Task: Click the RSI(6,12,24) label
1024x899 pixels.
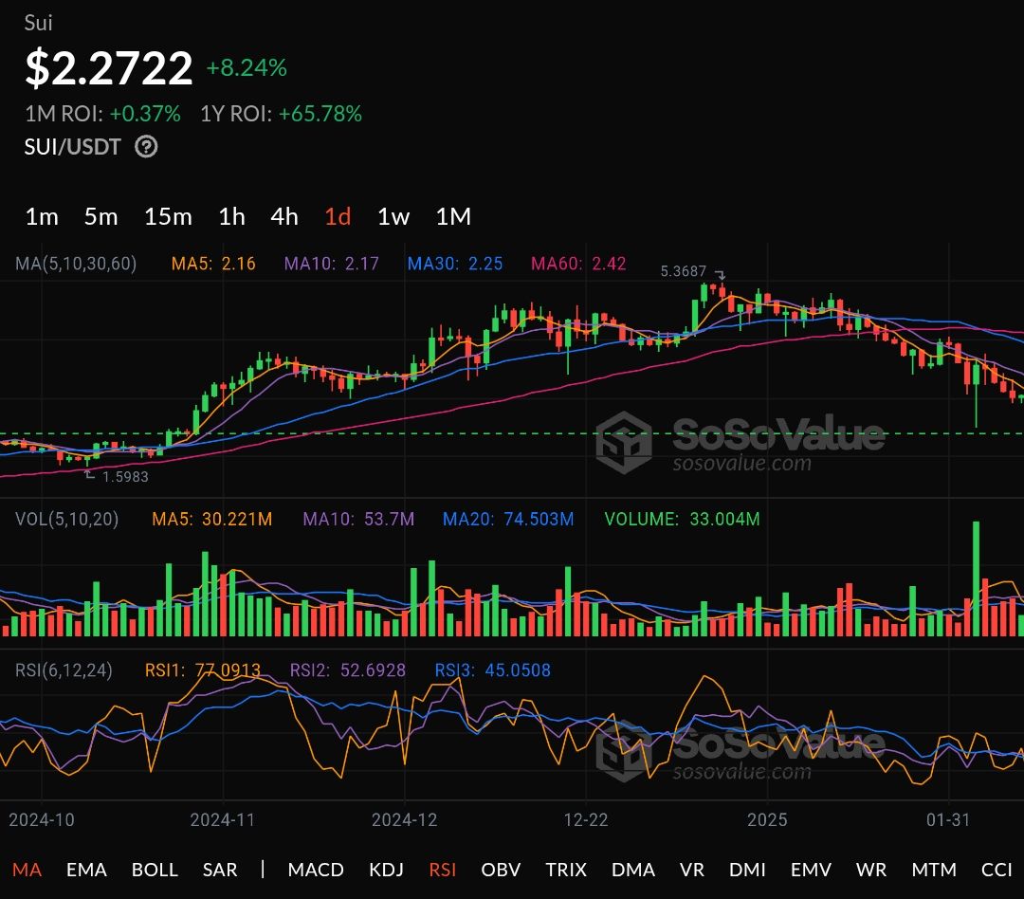Action: [x=64, y=670]
